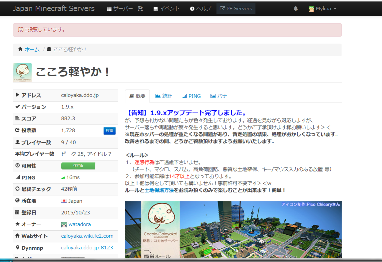Switch to the PING tab
The height and width of the screenshot is (262, 382).
191,96
